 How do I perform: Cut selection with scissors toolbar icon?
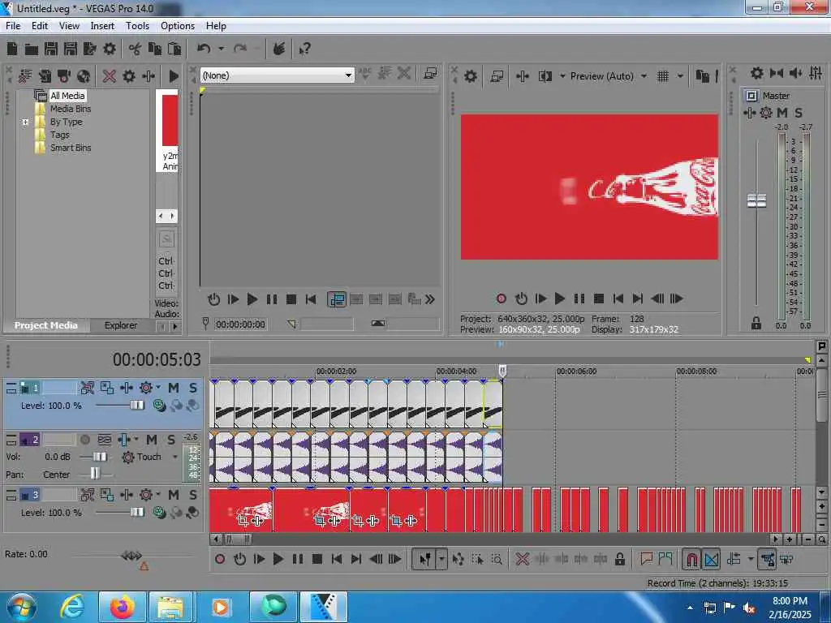tap(135, 49)
